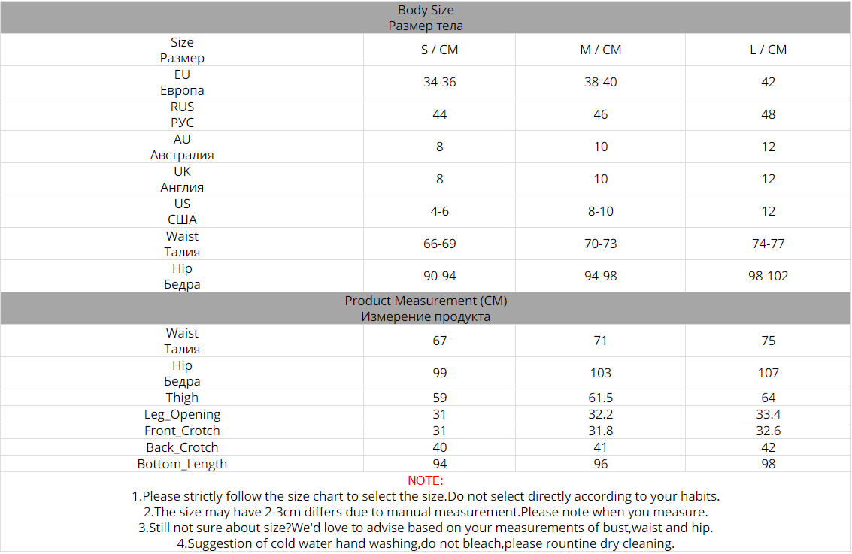The width and height of the screenshot is (852, 554).
Task: Click the product waist 67 cell
Action: 439,341
